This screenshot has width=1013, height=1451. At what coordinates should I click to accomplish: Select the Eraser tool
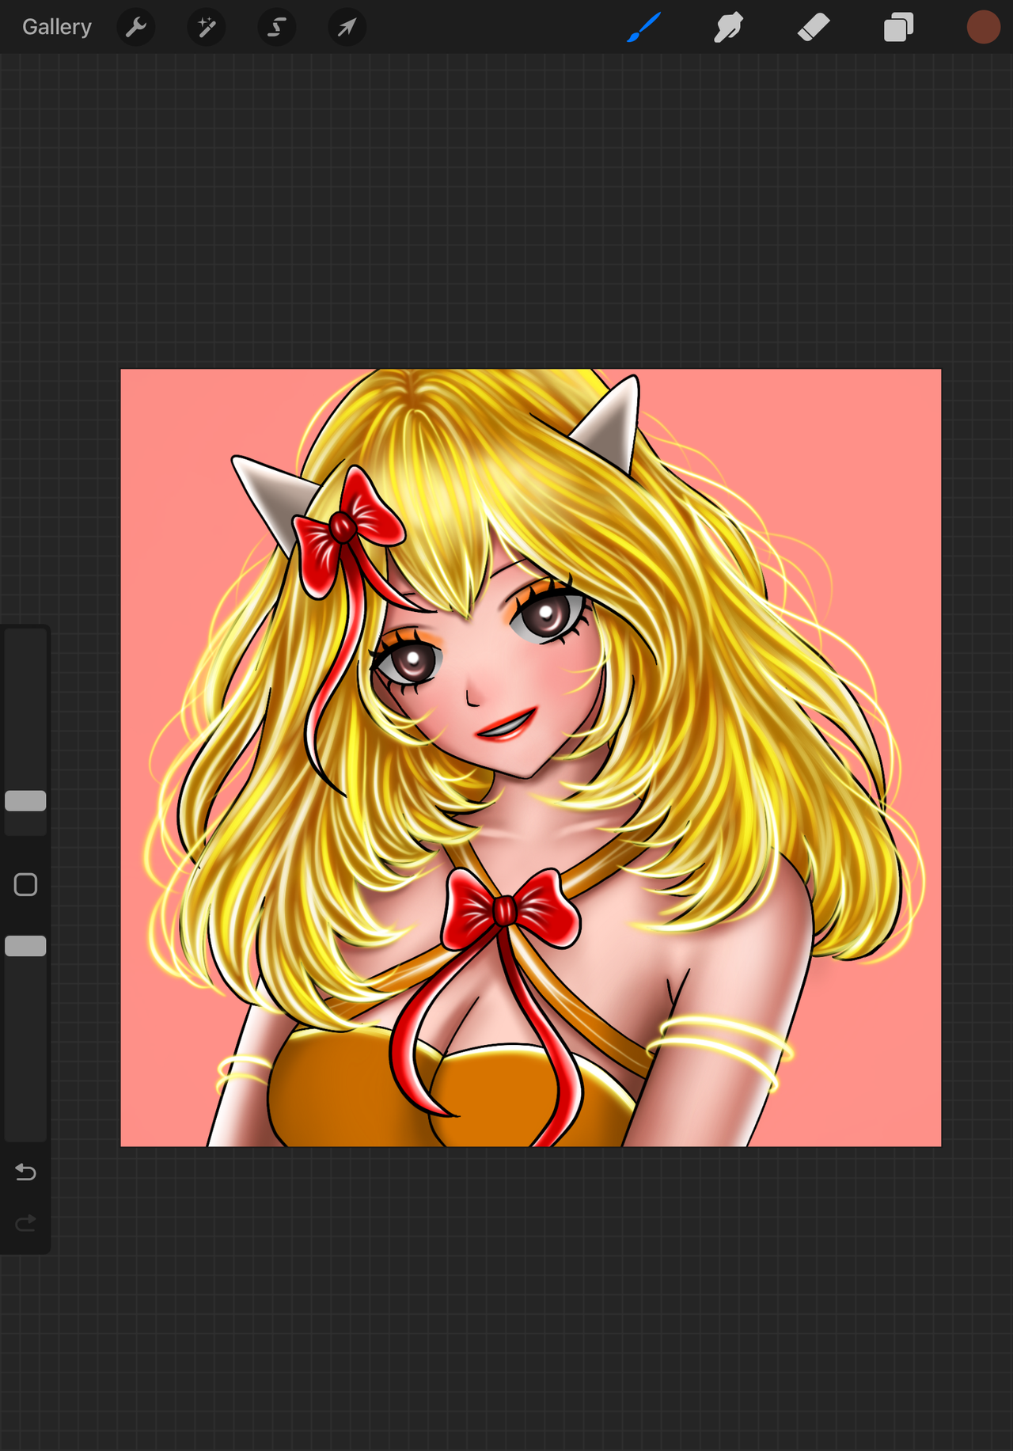814,28
